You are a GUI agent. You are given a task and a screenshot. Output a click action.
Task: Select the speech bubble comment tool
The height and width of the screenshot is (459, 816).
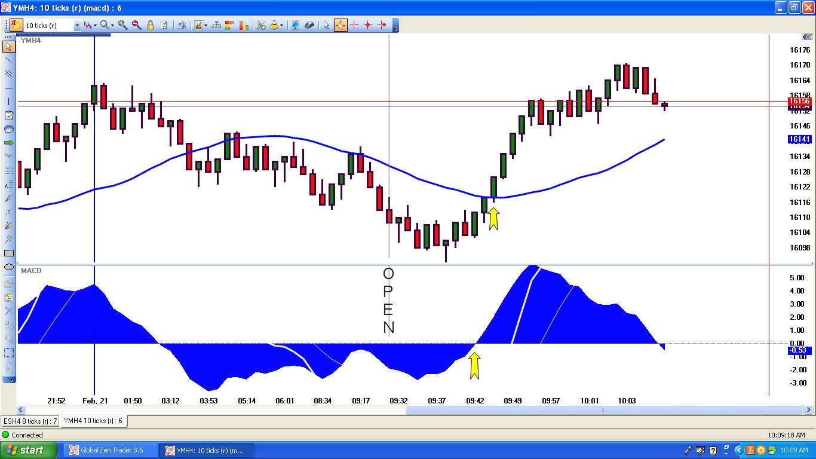click(x=8, y=129)
